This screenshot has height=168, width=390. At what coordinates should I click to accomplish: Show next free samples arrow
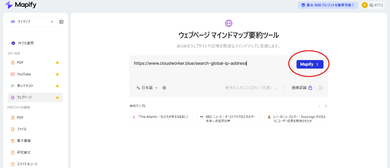click(326, 106)
